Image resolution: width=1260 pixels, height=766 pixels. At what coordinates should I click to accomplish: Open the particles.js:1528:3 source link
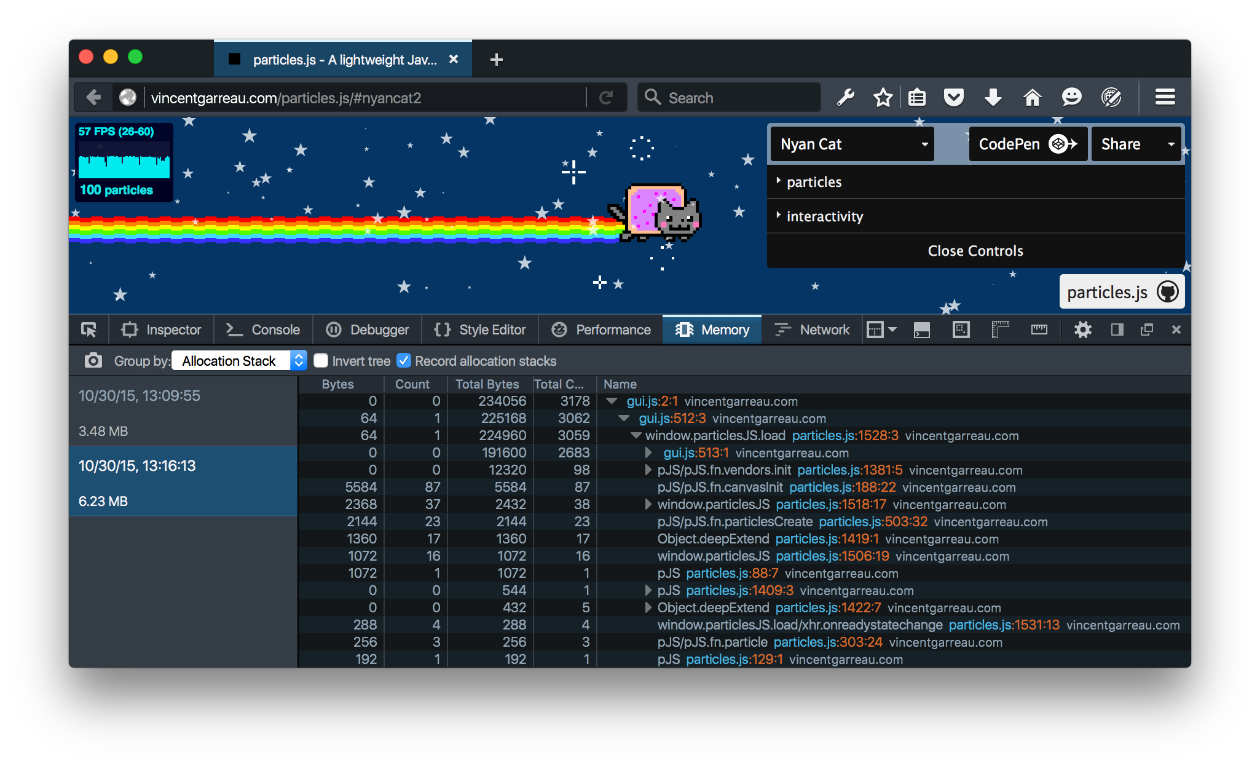[845, 435]
